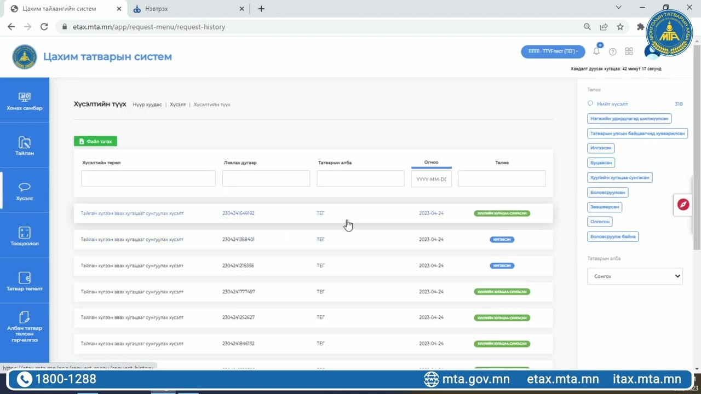The image size is (701, 394).
Task: Focus the Татварын алба column filter field
Action: click(360, 178)
